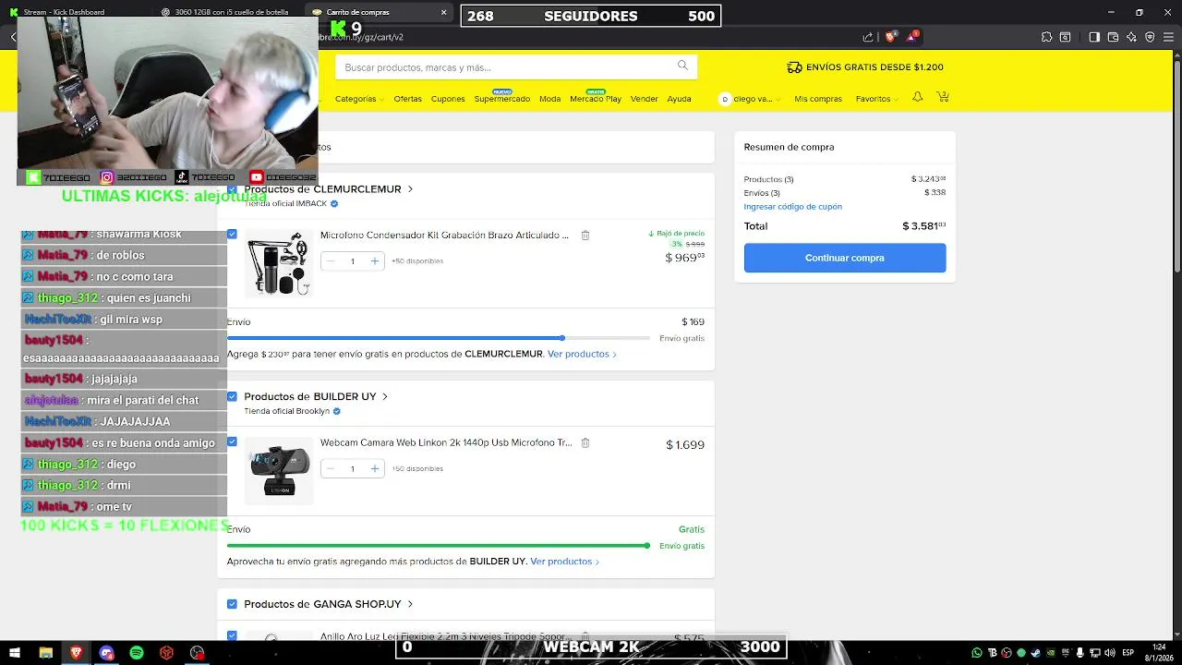The height and width of the screenshot is (665, 1182).
Task: Uncheck Productos de CLEMURCLEMUR checkbox
Action: 232,189
